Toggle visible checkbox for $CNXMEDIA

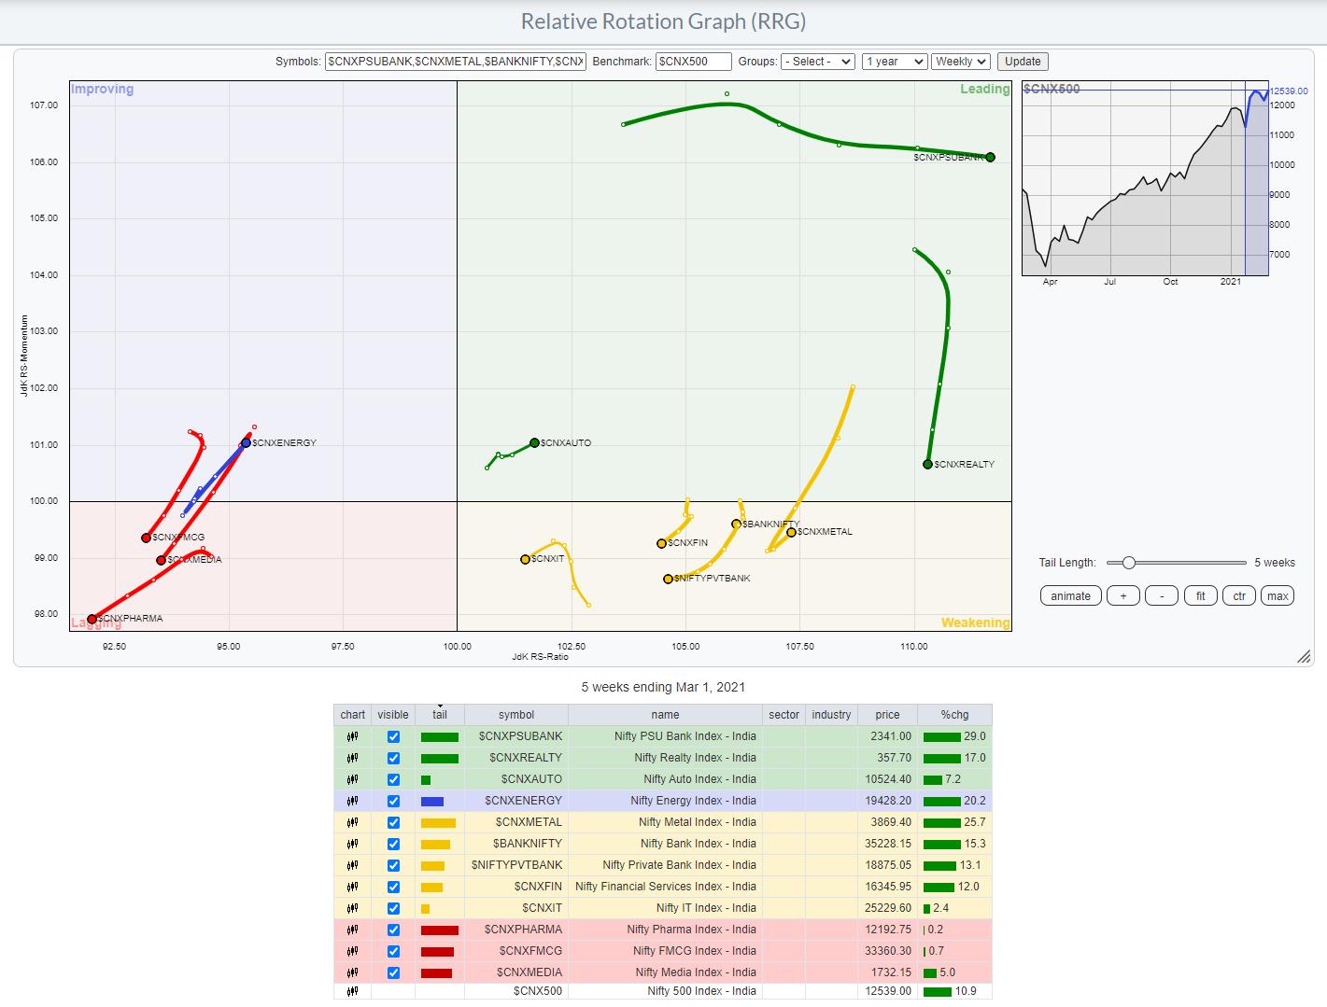point(393,972)
